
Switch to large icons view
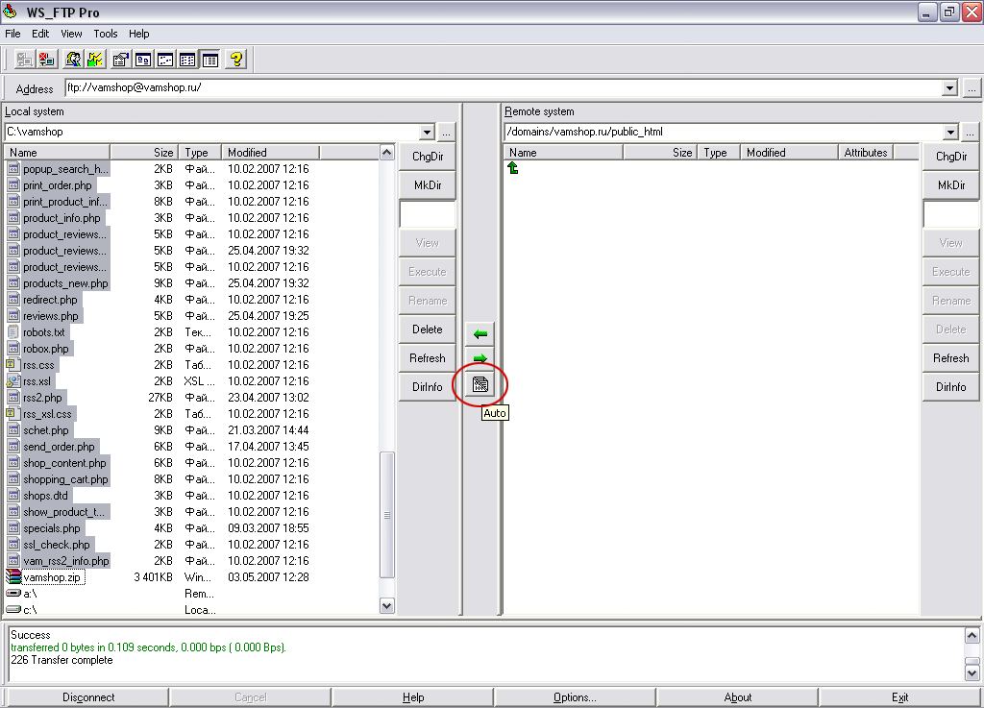pos(143,60)
